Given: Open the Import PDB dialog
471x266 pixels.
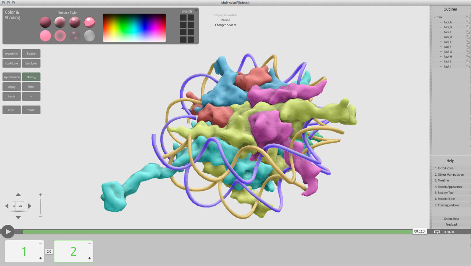Looking at the screenshot, I should pyautogui.click(x=11, y=54).
